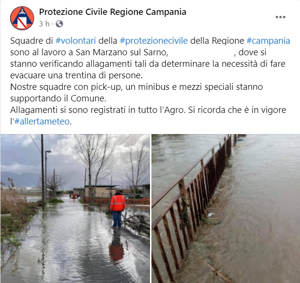Click the volunteer's red reflection in the water
This screenshot has height=283, width=300.
[x=116, y=249]
